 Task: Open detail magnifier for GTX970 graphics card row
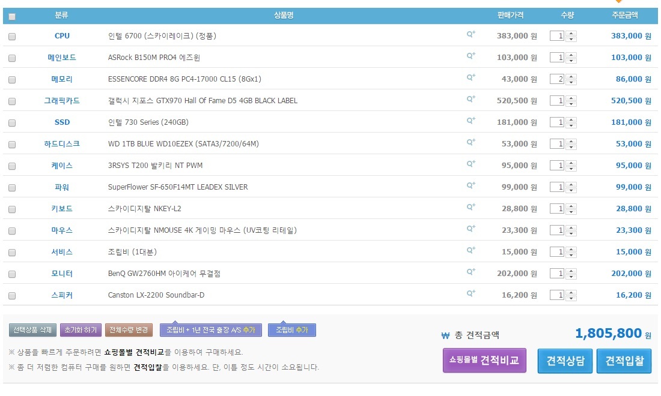tap(471, 99)
